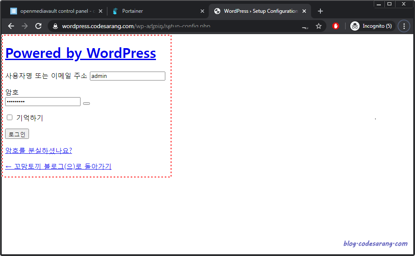This screenshot has height=256, width=415.
Task: Open the 암호를 분실하셨나요? lost password link
Action: [x=39, y=150]
